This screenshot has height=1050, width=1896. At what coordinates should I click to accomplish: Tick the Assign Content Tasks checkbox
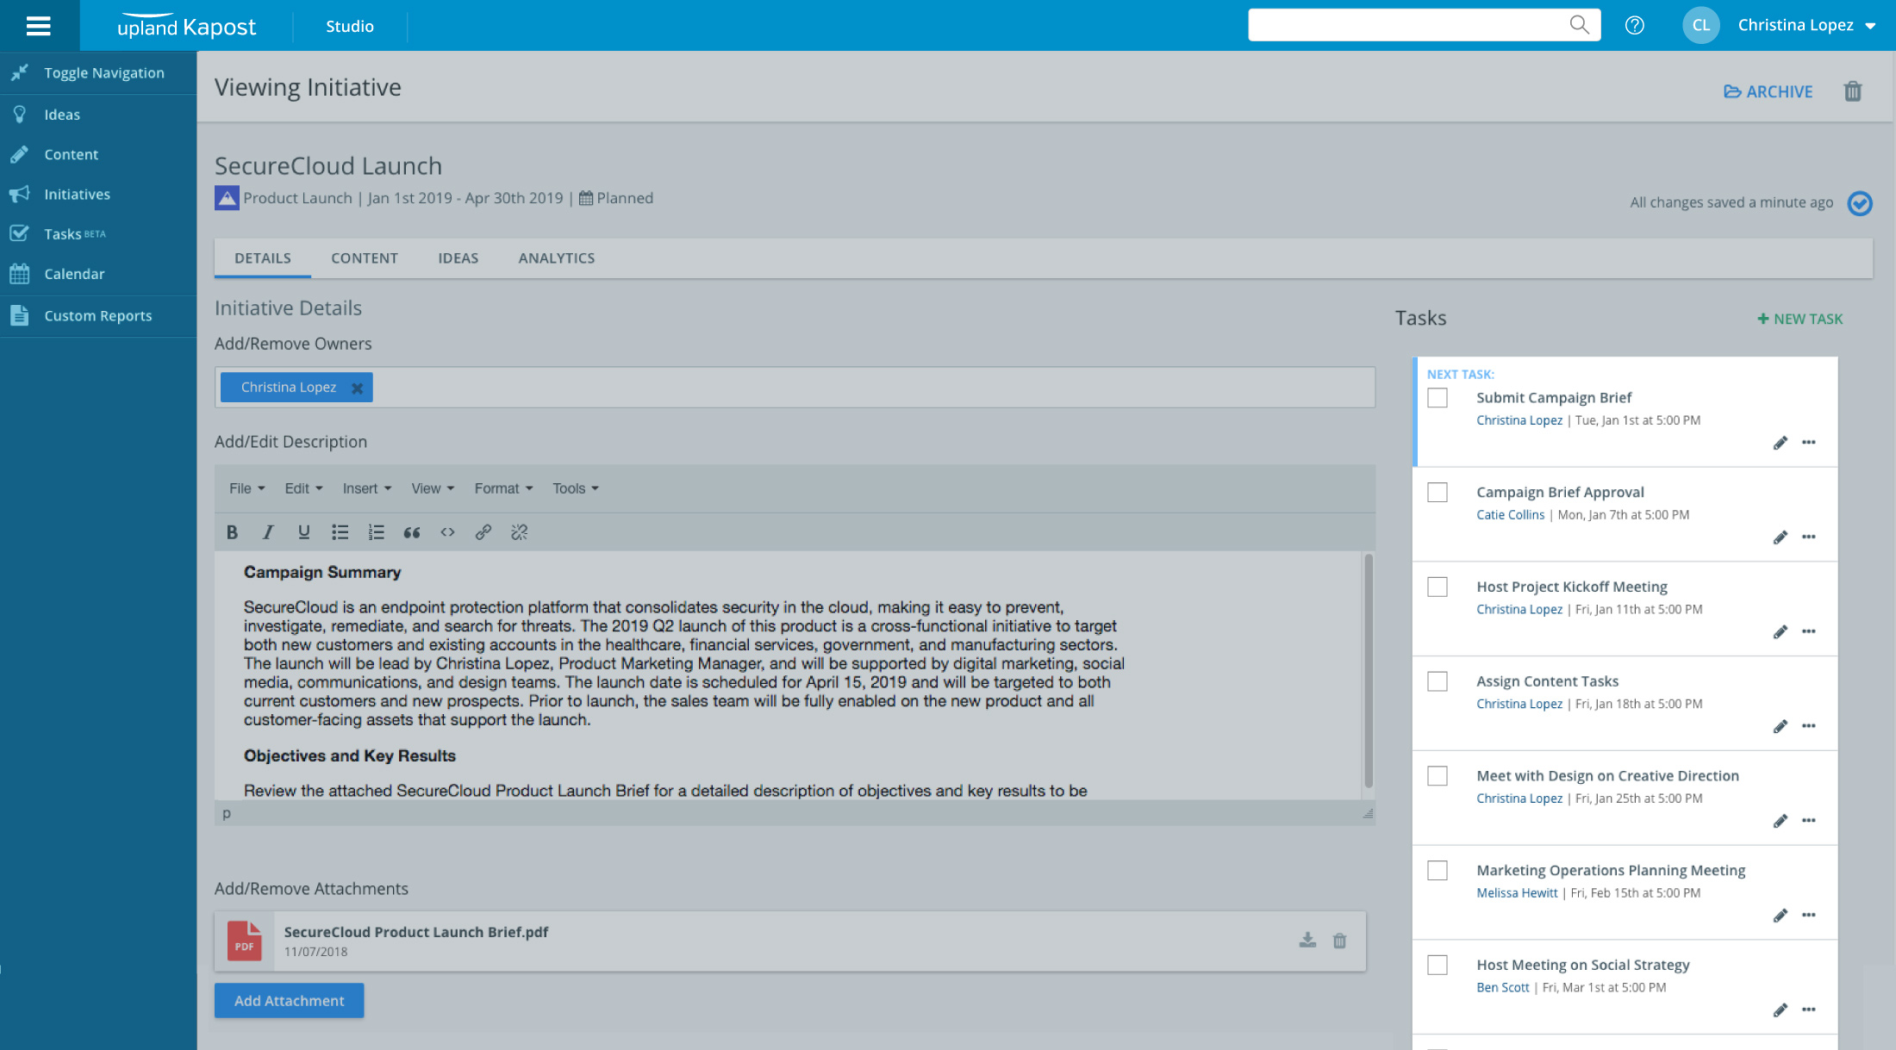[1438, 681]
